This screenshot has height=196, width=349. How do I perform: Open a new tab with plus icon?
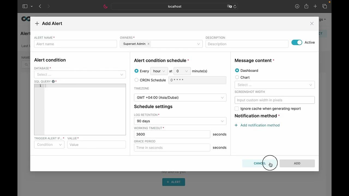click(x=315, y=6)
